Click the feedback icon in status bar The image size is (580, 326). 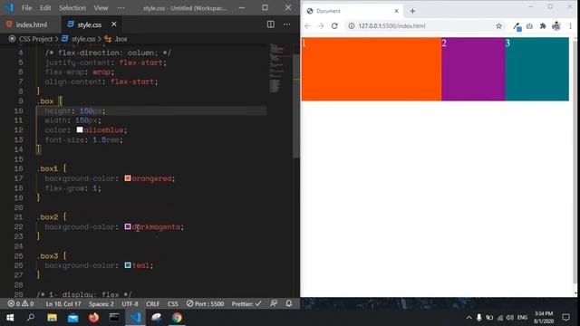[274, 303]
